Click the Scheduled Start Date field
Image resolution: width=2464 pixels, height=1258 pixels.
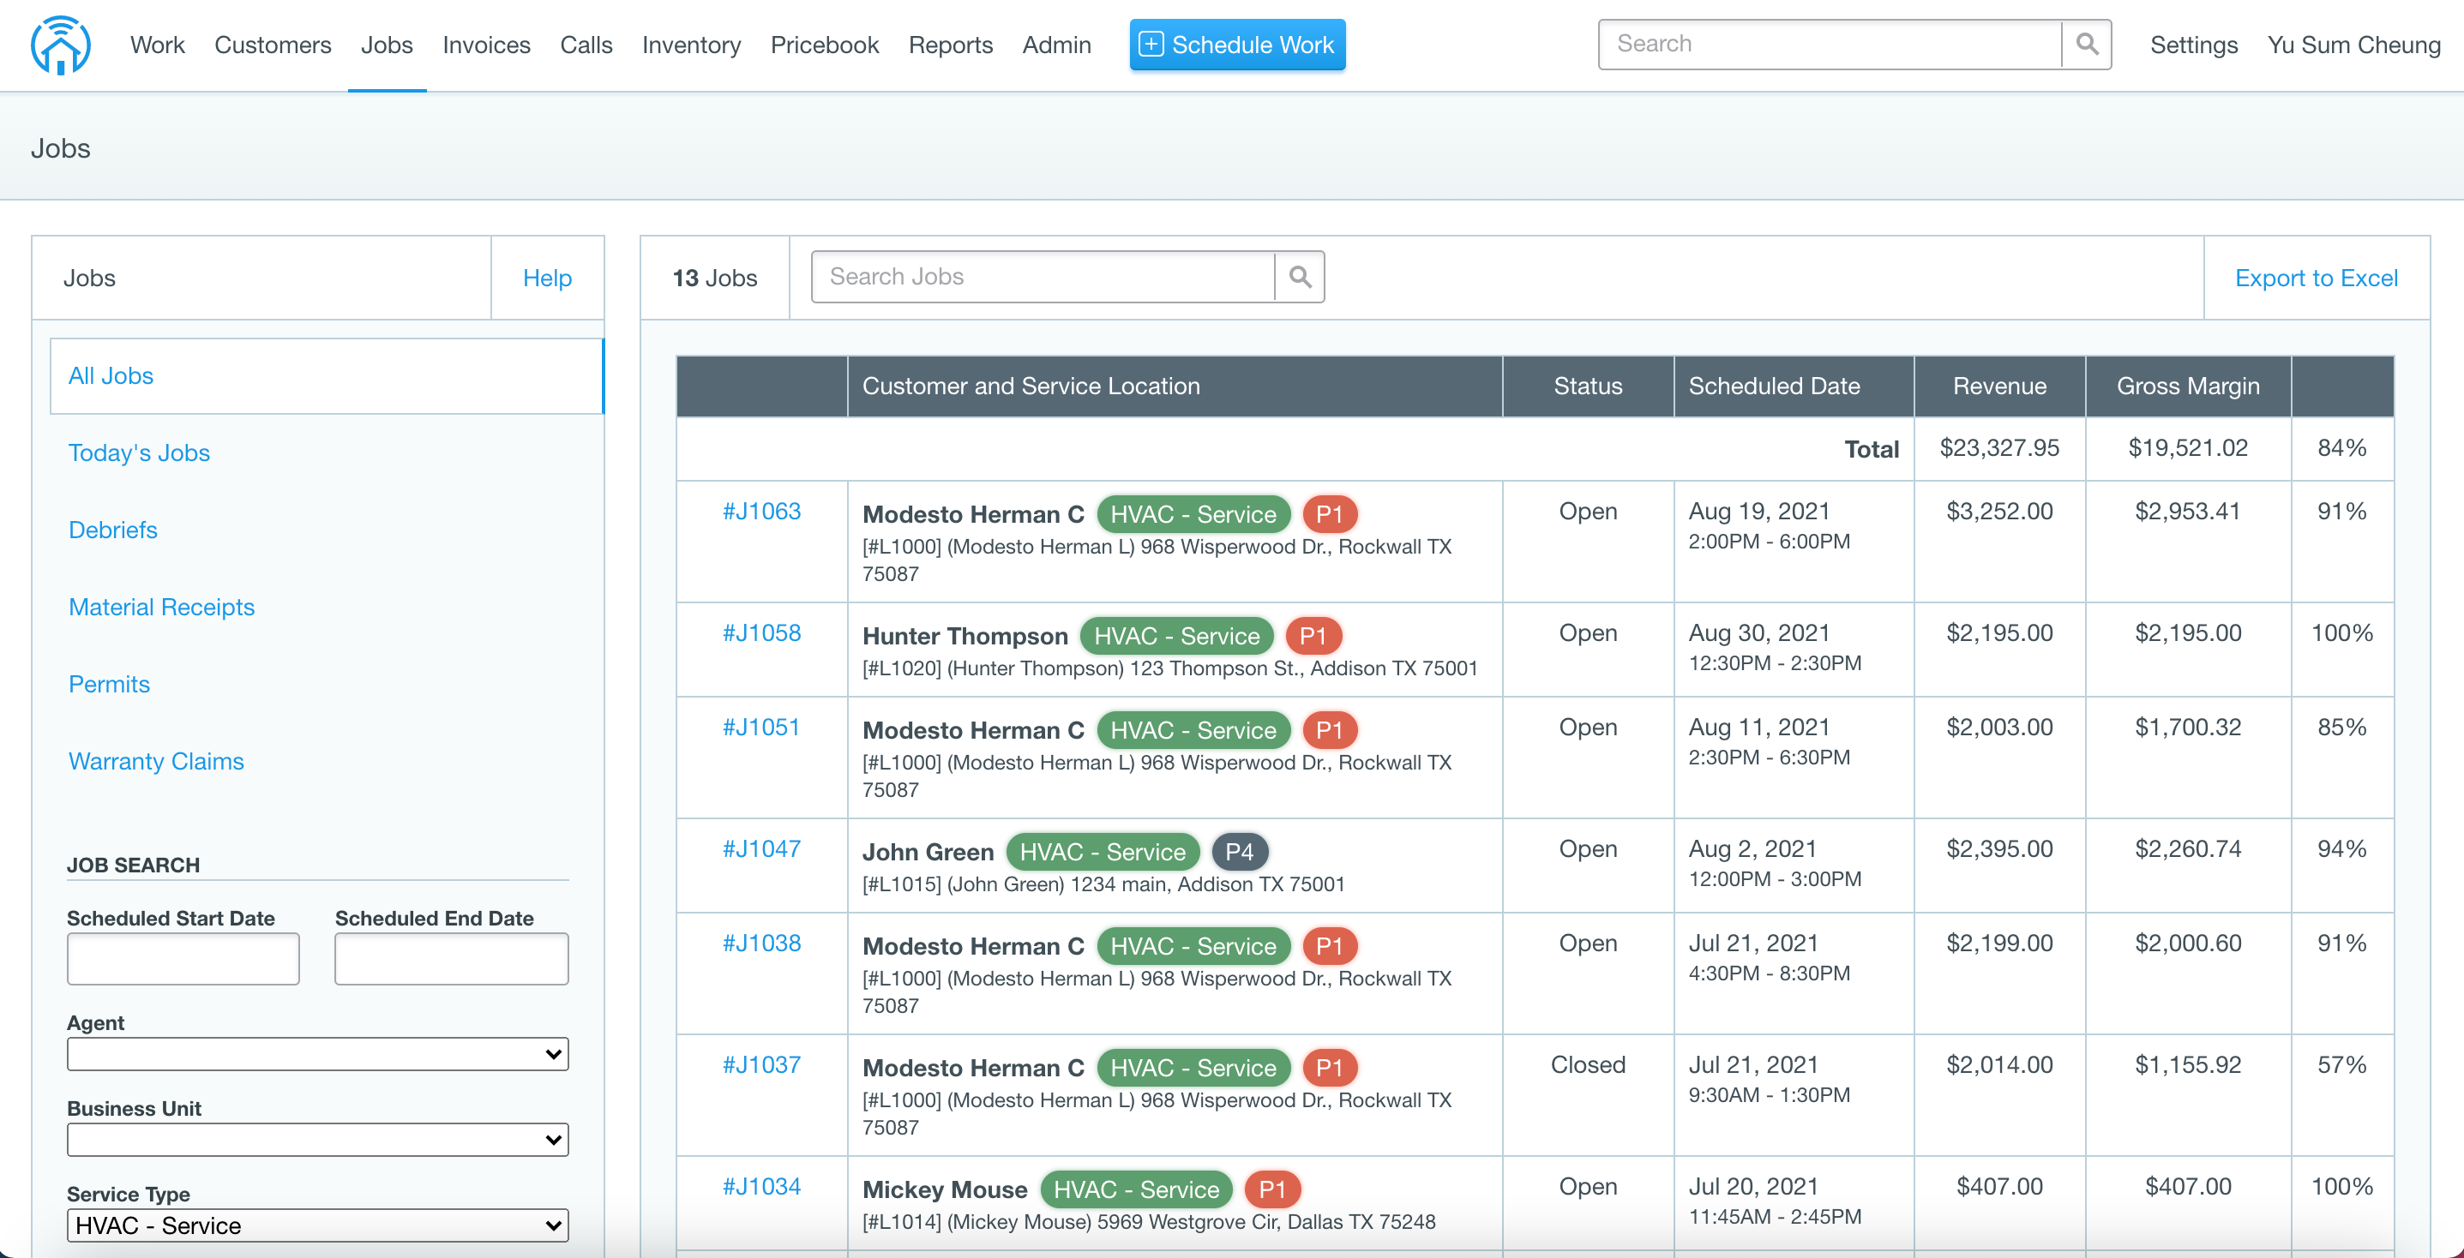point(183,959)
